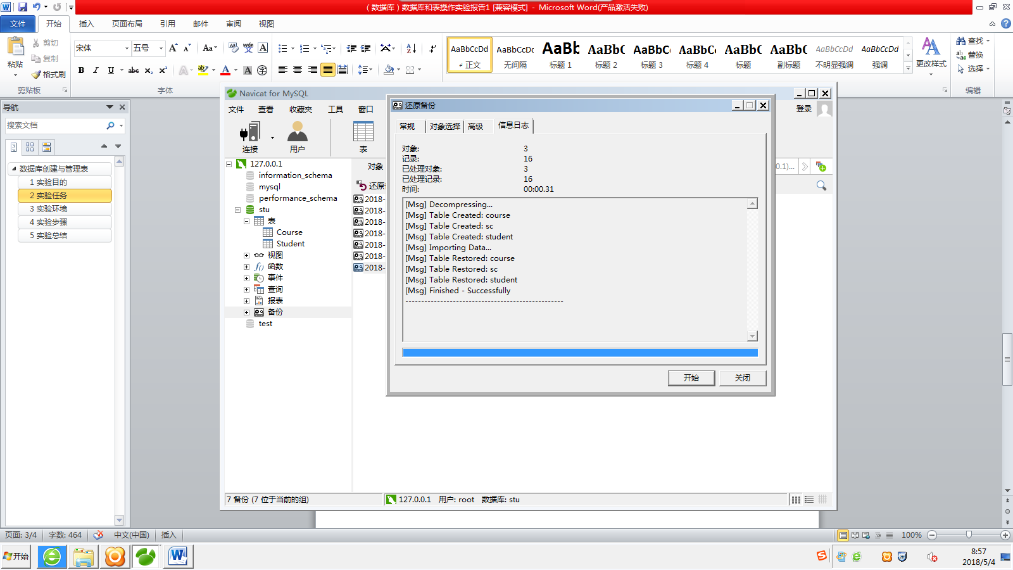The image size is (1013, 570).
Task: Click the sort icon in paragraph group
Action: pyautogui.click(x=412, y=48)
